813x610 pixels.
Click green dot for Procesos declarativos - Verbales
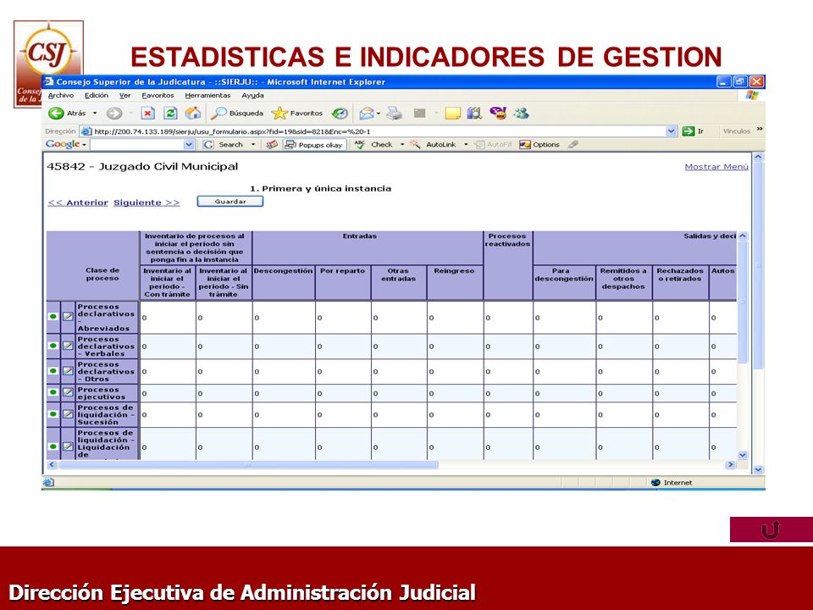tap(53, 346)
